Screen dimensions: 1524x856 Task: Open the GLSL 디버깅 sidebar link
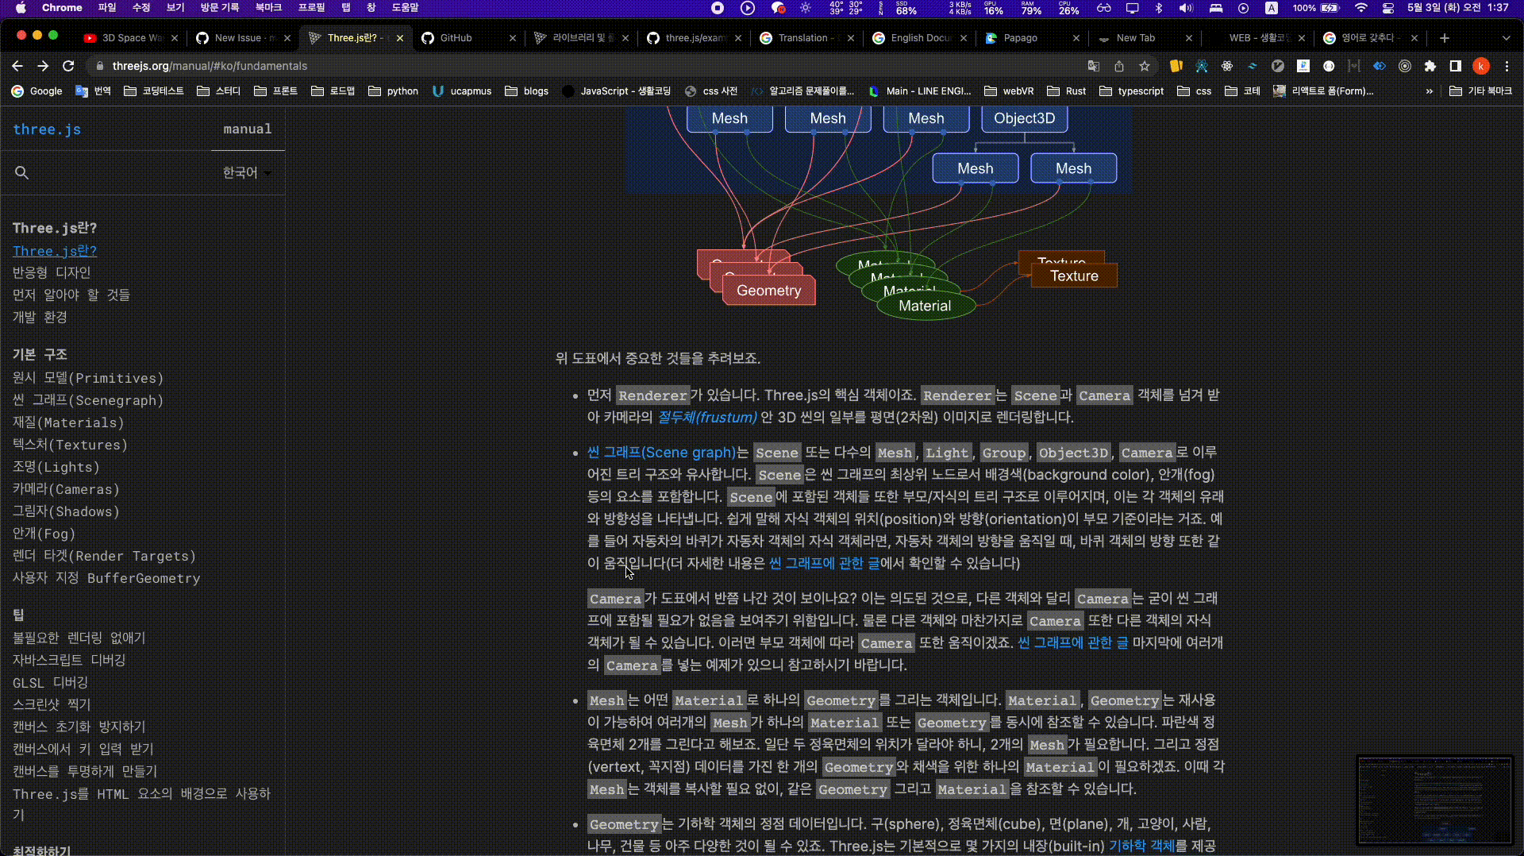pos(50,682)
